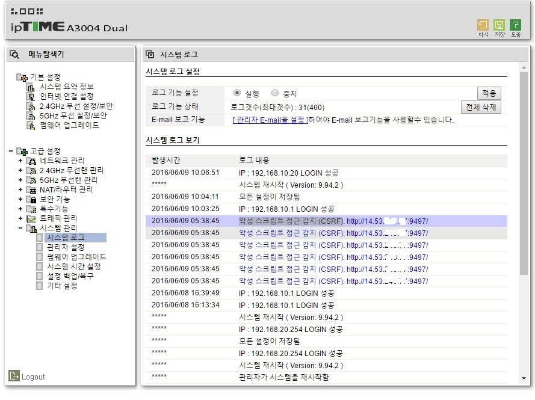This screenshot has height=400, width=535.
Task: Expand the 네트워크 관리 tree node
Action: tap(20, 161)
